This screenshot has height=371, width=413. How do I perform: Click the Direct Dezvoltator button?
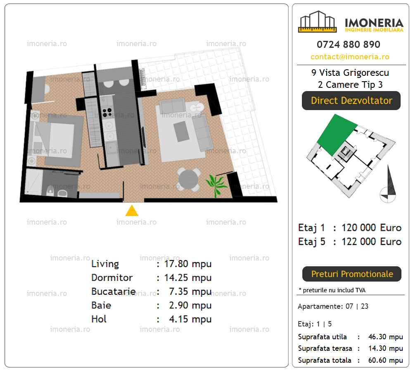coord(351,101)
